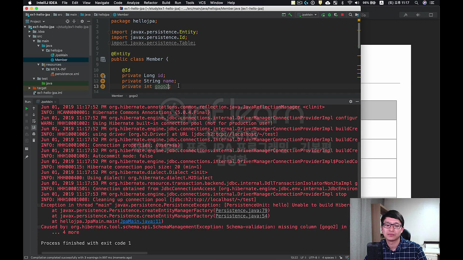Run with coverage icon in toolbar
The height and width of the screenshot is (260, 463).
pos(335,15)
